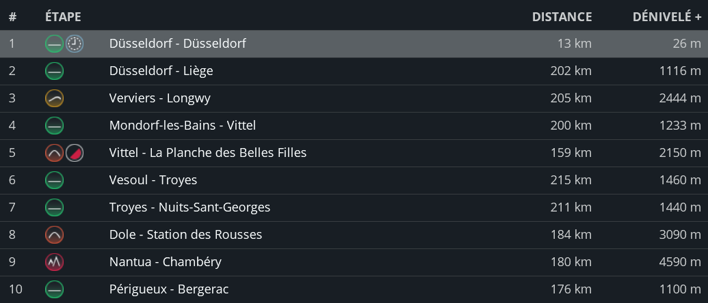Open the Nantua - Chambéry stage
708x303 pixels.
click(165, 262)
